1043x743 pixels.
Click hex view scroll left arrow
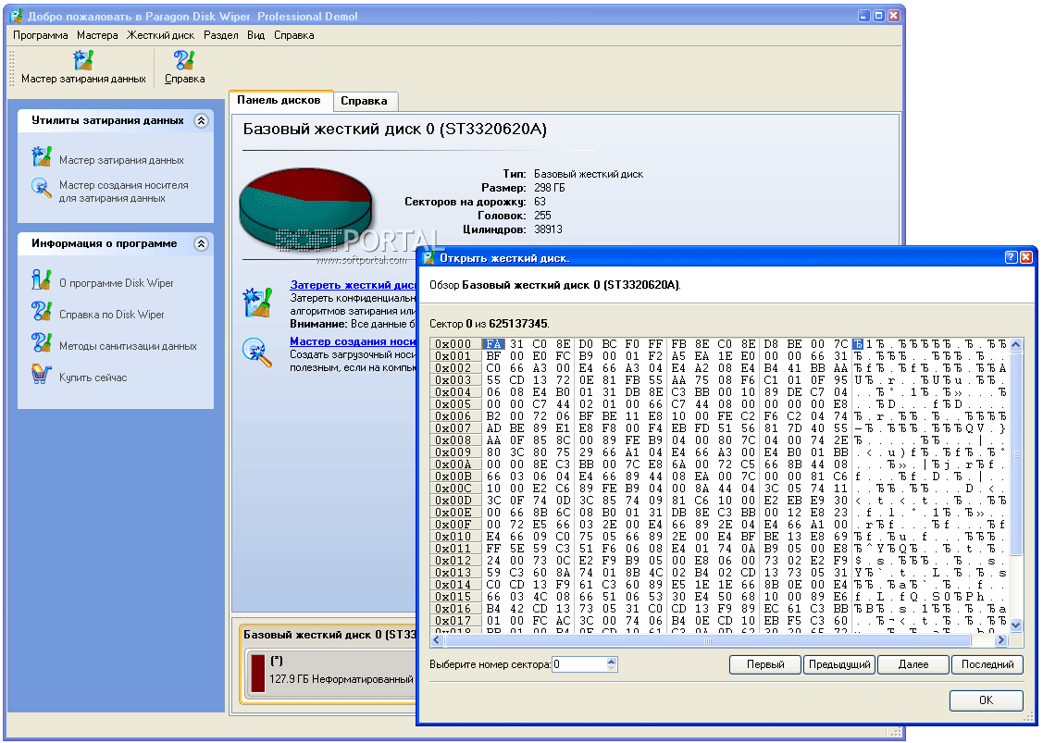(437, 640)
